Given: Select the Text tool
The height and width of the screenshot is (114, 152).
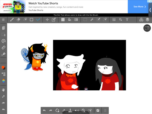Looking at the screenshot, I should click(x=127, y=20).
